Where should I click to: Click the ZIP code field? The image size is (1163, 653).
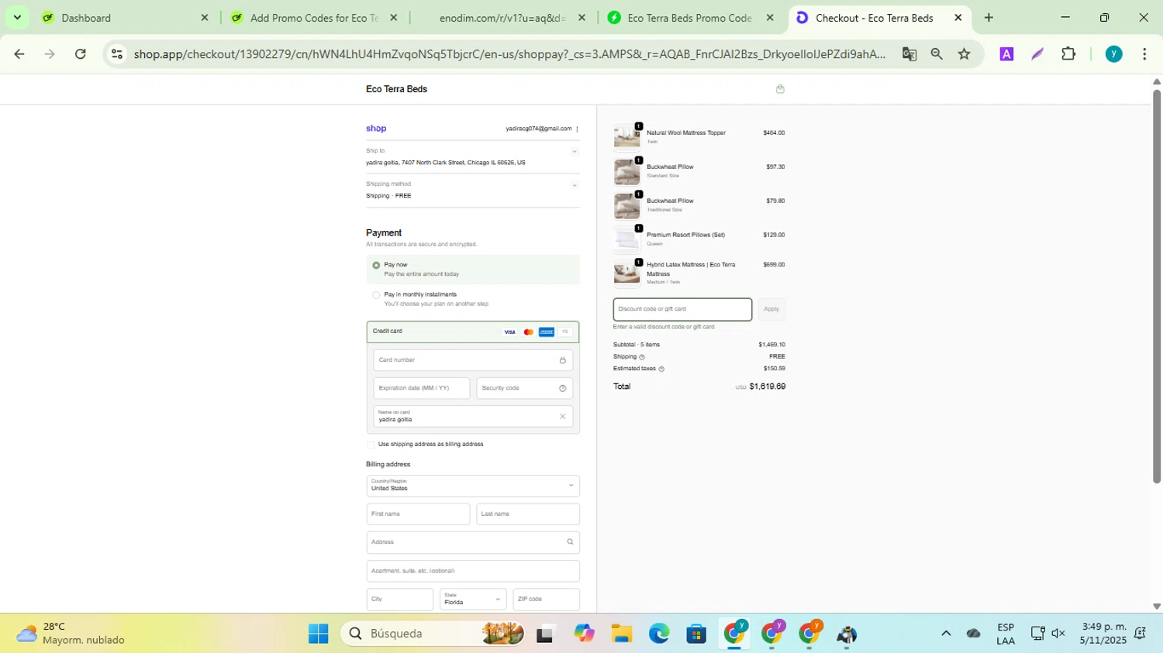click(x=547, y=600)
